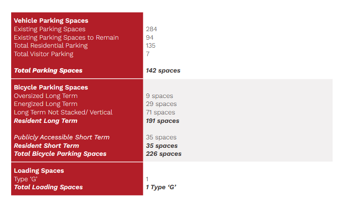
Task: Click the '29 spaces' value
Action: coord(161,104)
